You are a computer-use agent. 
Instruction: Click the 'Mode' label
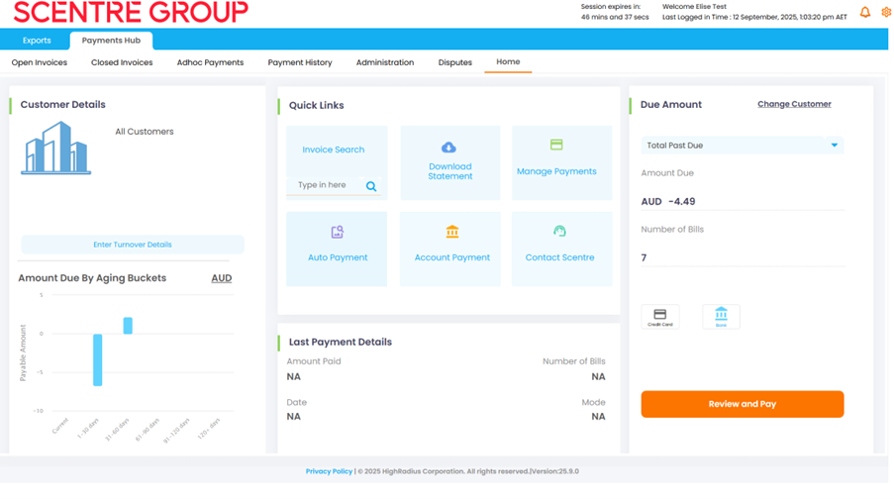click(x=594, y=403)
